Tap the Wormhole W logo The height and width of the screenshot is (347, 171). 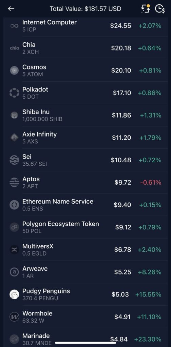click(14, 317)
